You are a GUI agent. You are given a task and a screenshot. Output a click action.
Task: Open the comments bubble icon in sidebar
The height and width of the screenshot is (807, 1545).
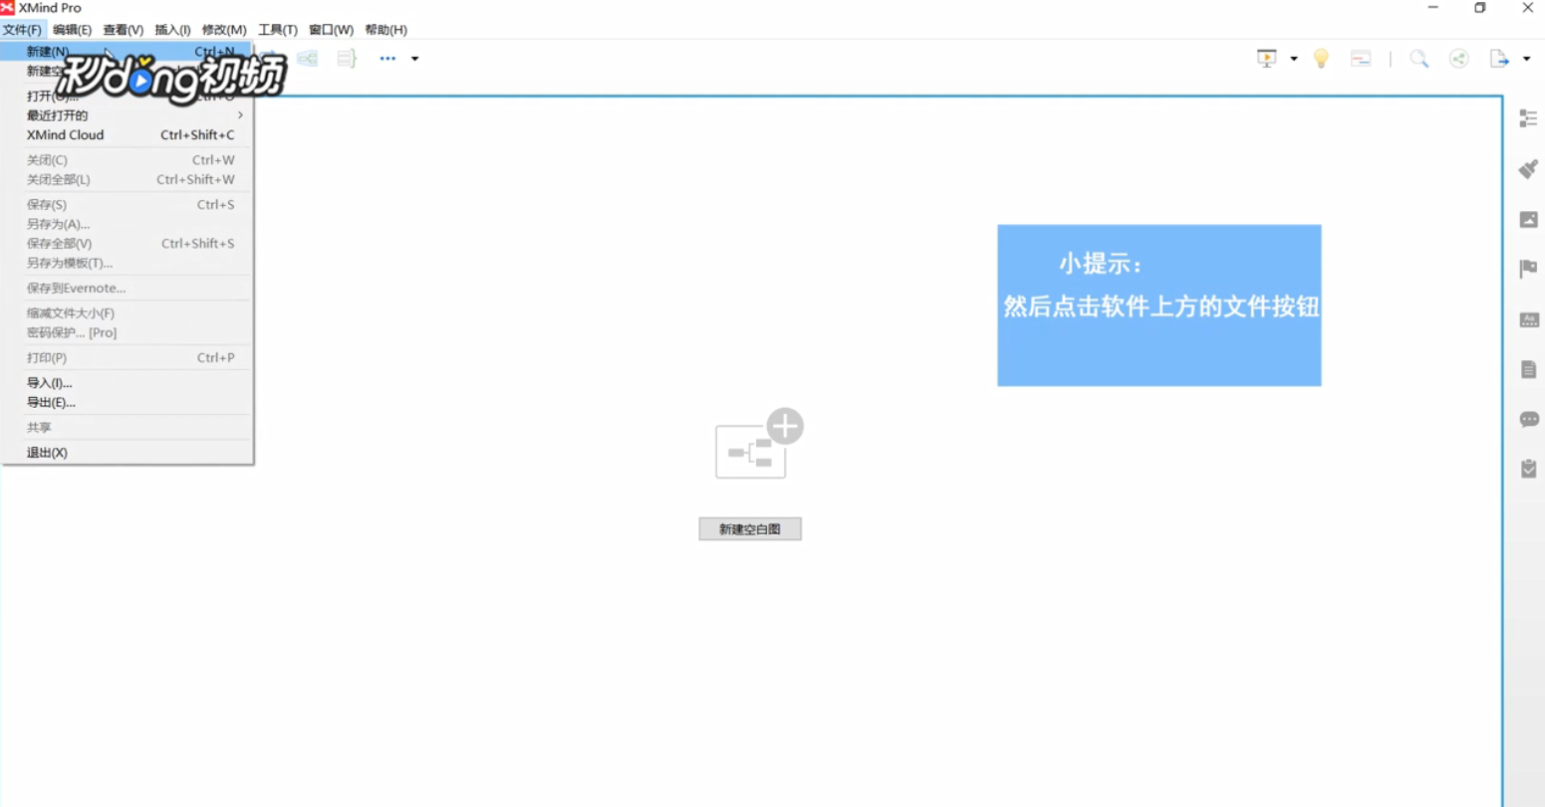(x=1529, y=419)
